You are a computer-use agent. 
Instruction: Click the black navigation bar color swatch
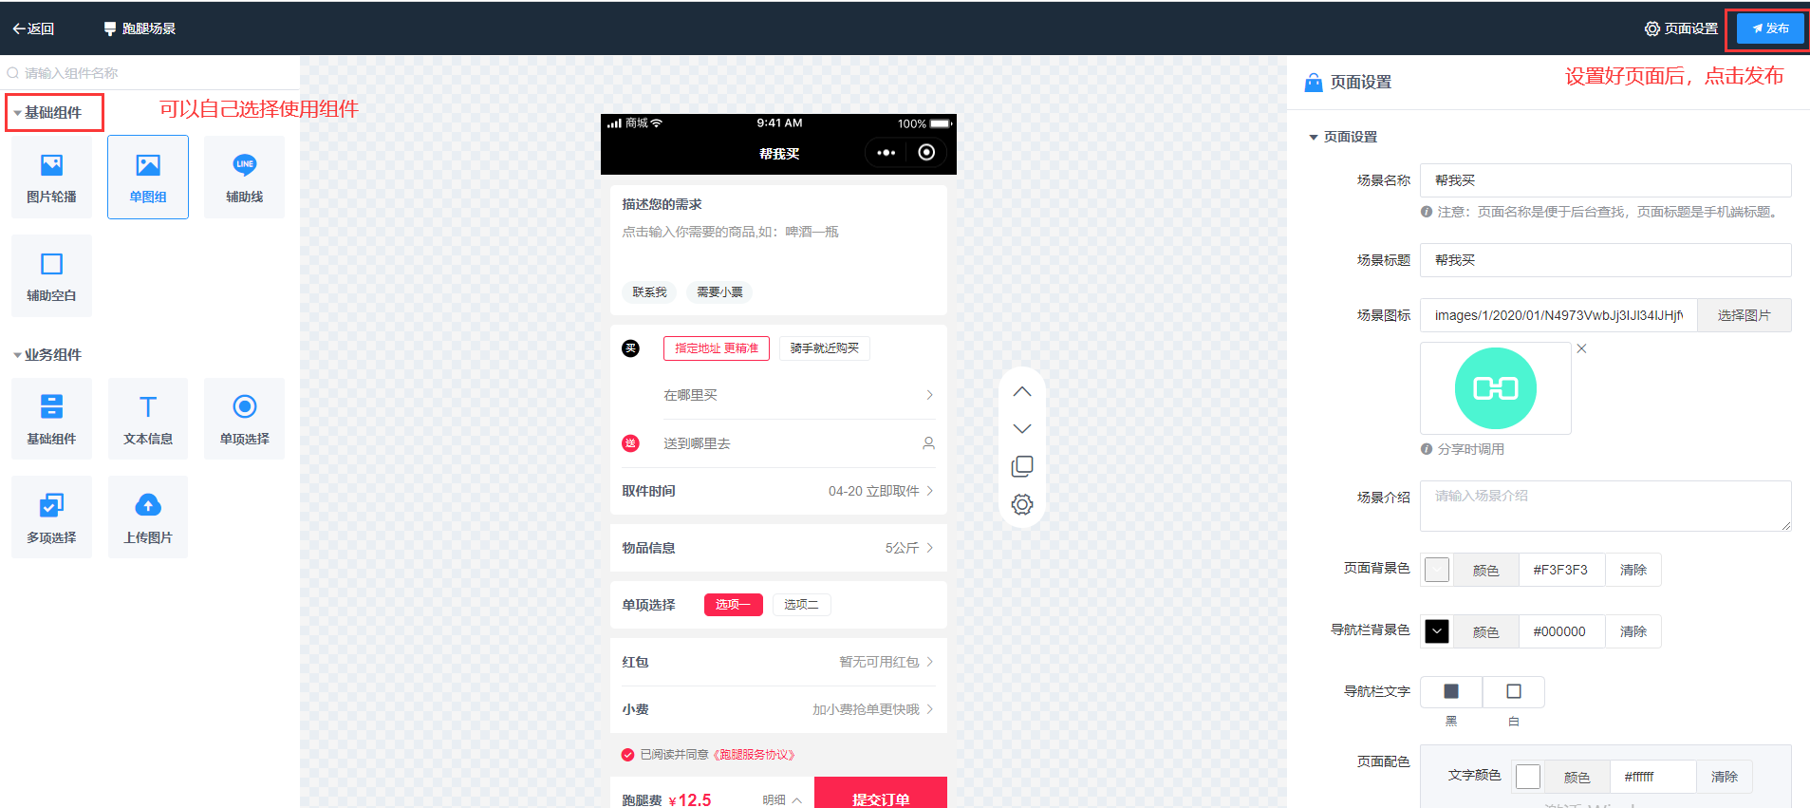pos(1437,631)
